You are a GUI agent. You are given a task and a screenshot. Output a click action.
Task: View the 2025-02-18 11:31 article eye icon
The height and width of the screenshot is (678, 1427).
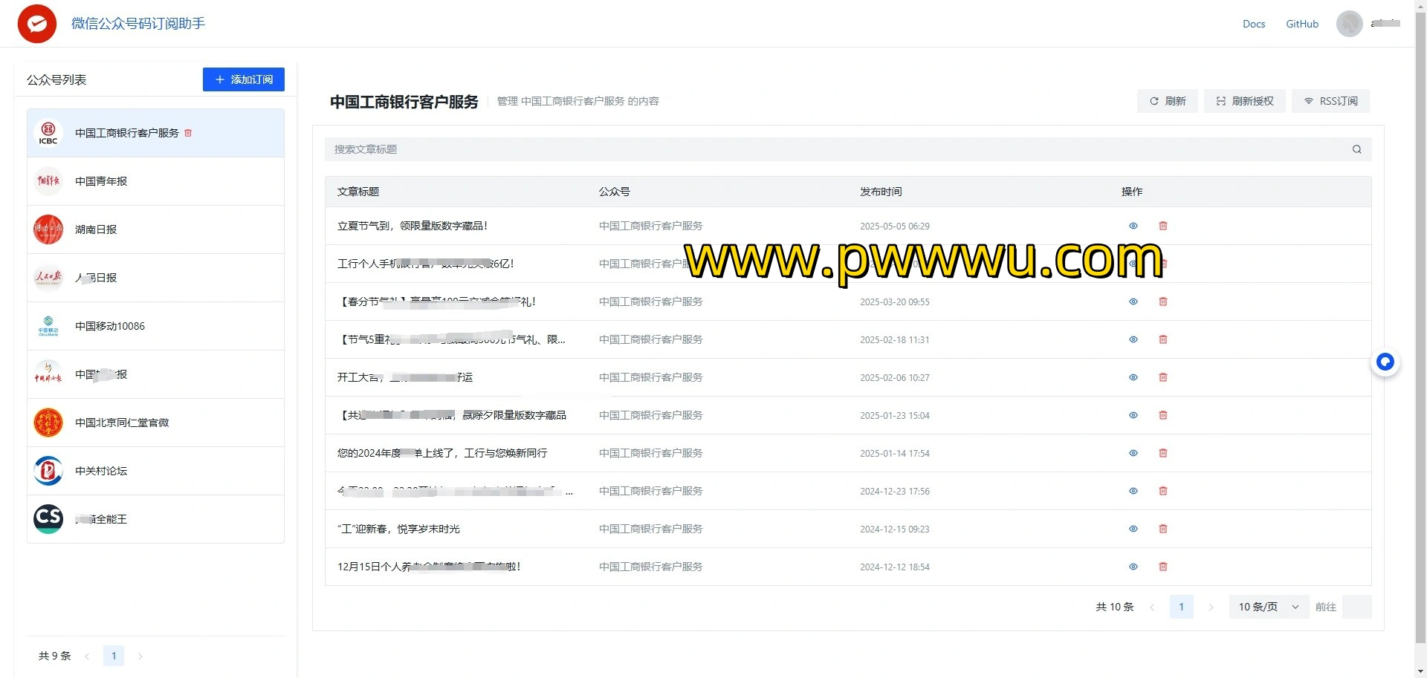click(x=1133, y=339)
